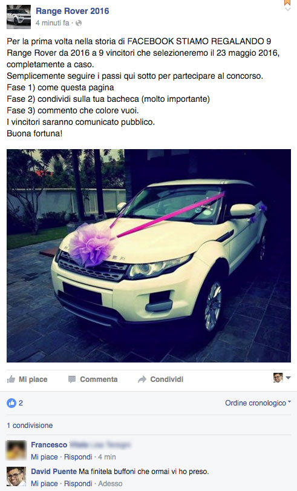Screen dimensions: 297x491
Task: Click the Condividi arrow icon
Action: pos(142,379)
